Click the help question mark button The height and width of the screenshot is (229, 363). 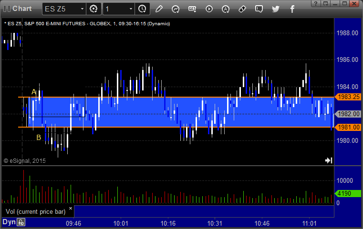[316, 3]
